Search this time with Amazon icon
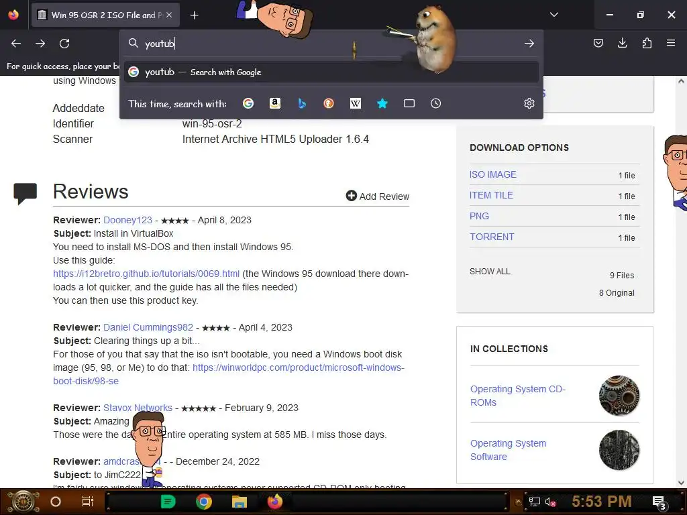Screen dimensions: 687x515 274,103
